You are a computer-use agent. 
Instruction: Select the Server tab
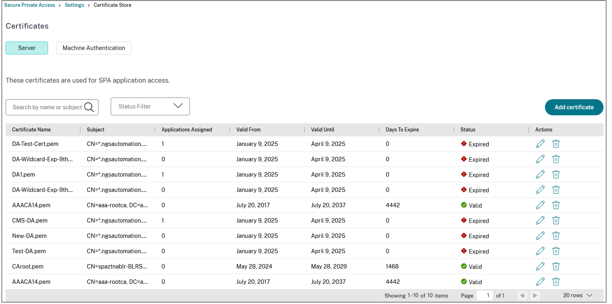[27, 48]
